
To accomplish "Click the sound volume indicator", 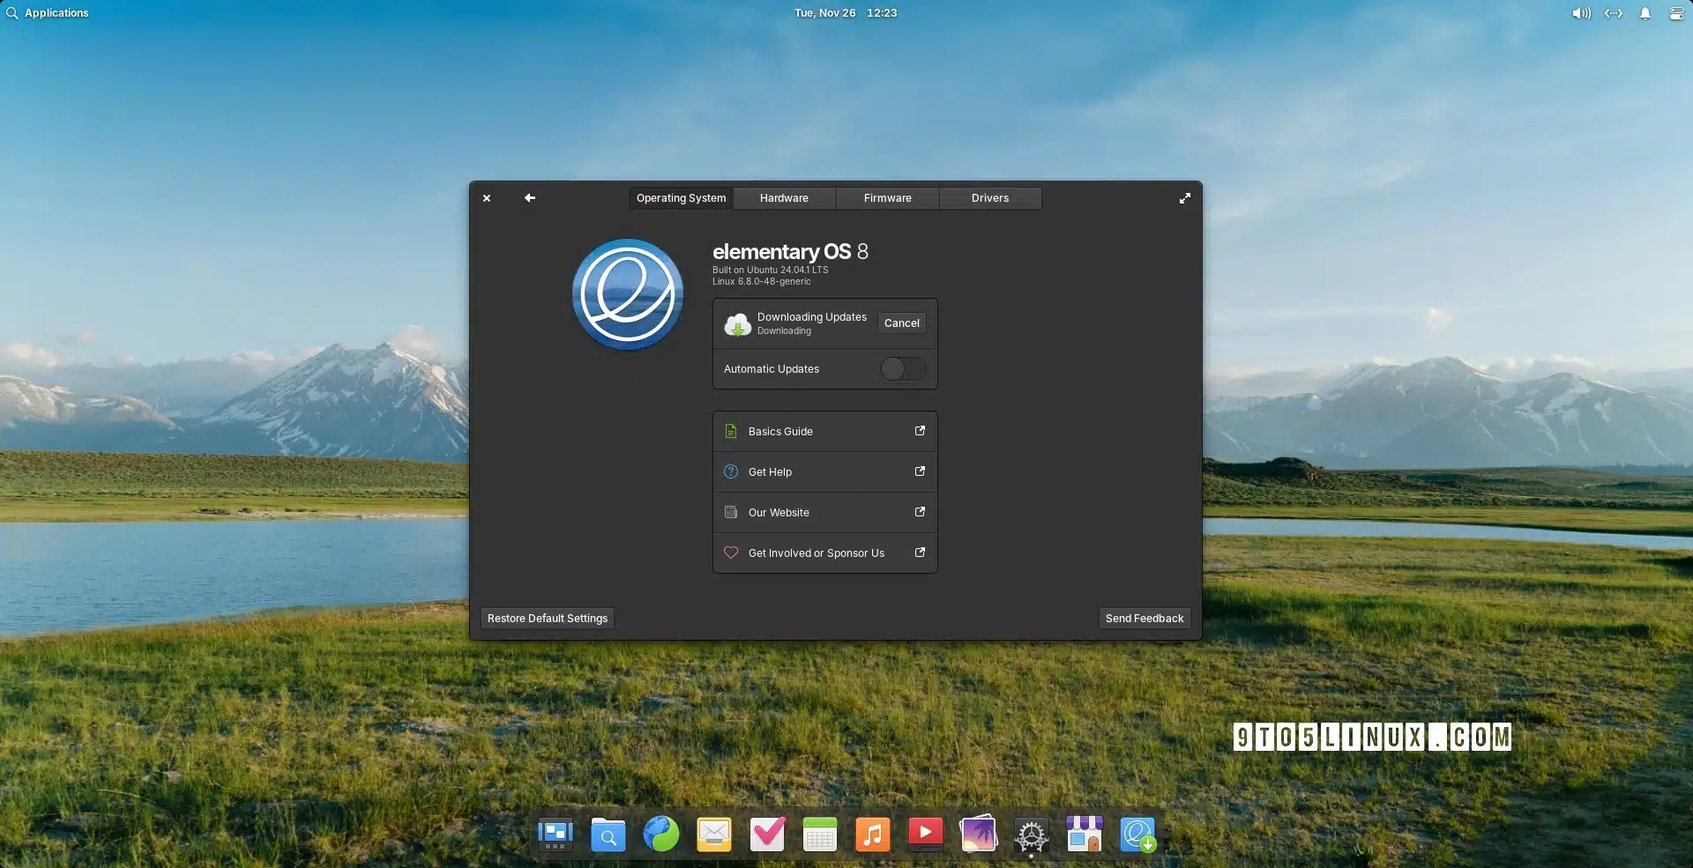I will pyautogui.click(x=1581, y=13).
